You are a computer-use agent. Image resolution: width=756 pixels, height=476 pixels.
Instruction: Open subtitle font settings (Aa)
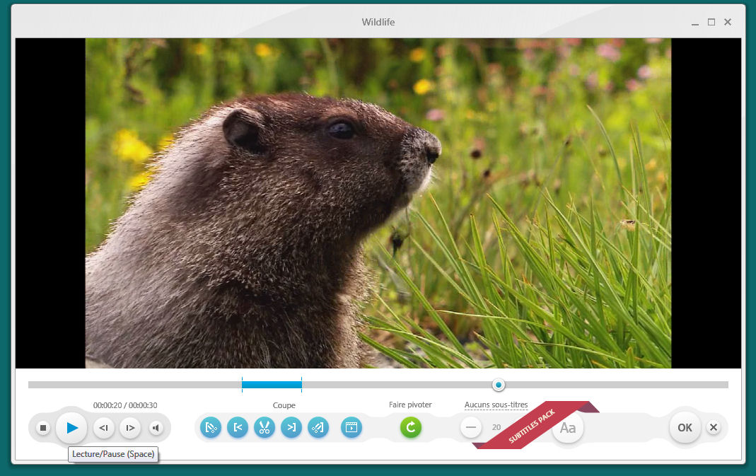point(568,428)
